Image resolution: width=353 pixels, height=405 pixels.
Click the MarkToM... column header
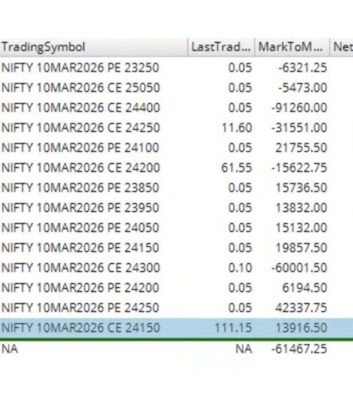click(x=292, y=47)
